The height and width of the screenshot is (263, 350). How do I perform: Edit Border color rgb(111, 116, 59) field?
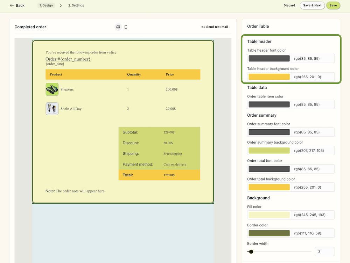tap(313, 233)
